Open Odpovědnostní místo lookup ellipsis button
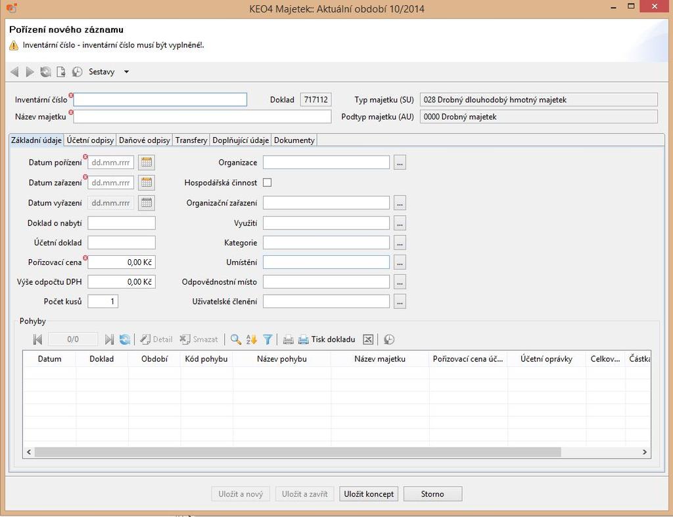Screen dimensions: 673x517 pos(400,282)
